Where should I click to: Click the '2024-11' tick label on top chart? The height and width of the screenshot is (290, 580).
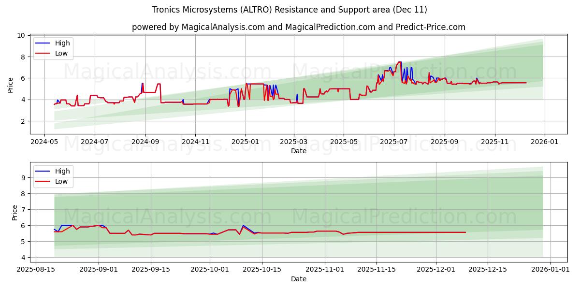coord(195,143)
